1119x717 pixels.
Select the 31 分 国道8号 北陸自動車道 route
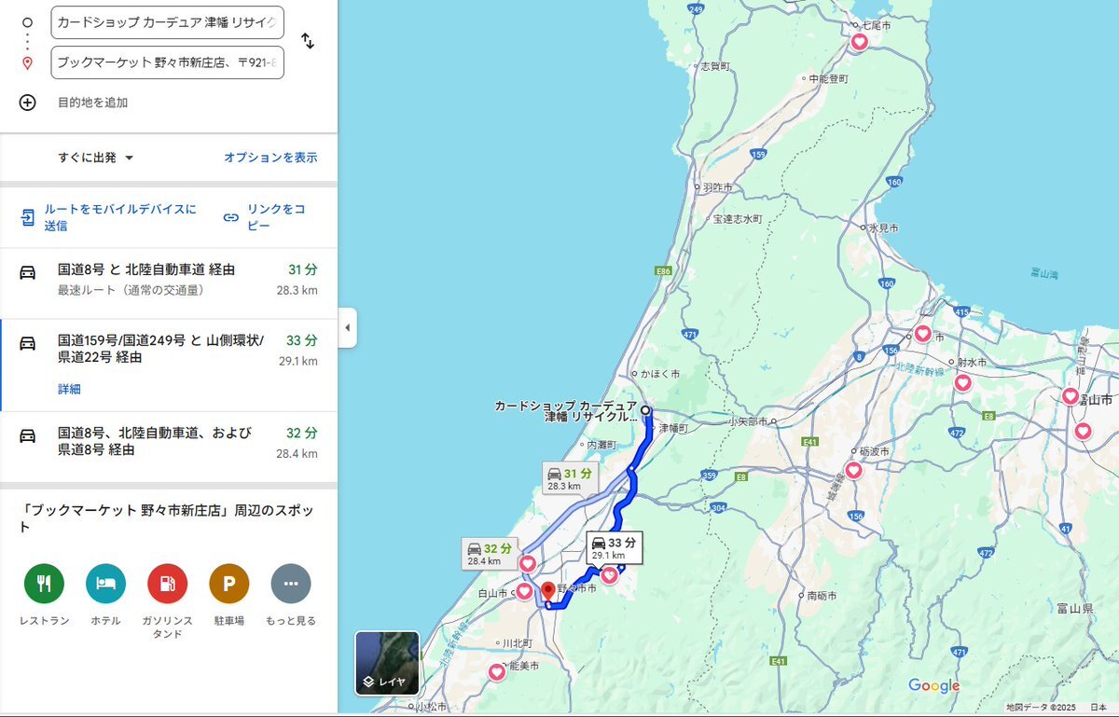(x=169, y=279)
